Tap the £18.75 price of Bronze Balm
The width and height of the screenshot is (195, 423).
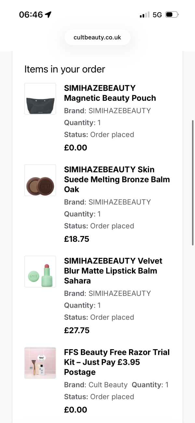(77, 239)
